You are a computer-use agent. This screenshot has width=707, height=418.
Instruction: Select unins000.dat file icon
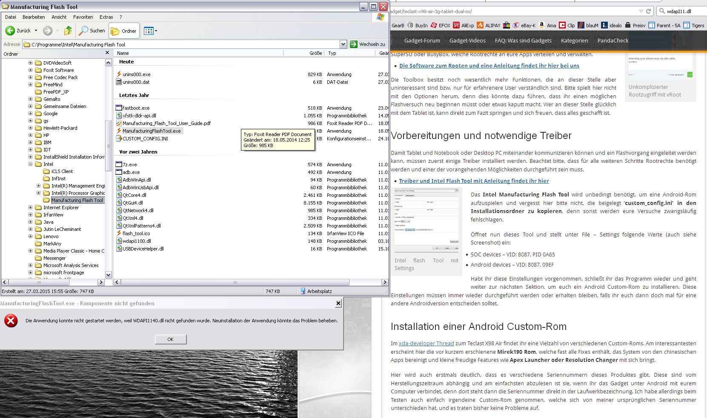[119, 82]
